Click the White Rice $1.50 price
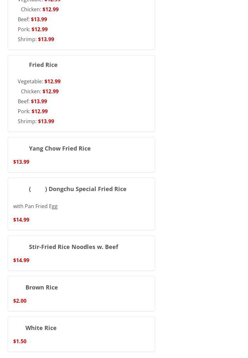 20,341
